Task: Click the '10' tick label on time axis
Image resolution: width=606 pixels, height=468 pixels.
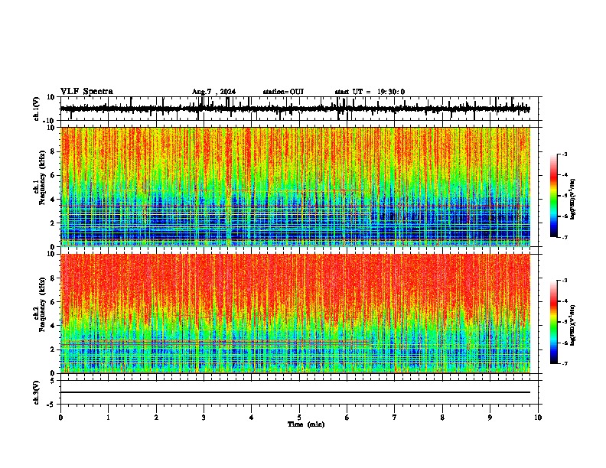Action: point(538,418)
